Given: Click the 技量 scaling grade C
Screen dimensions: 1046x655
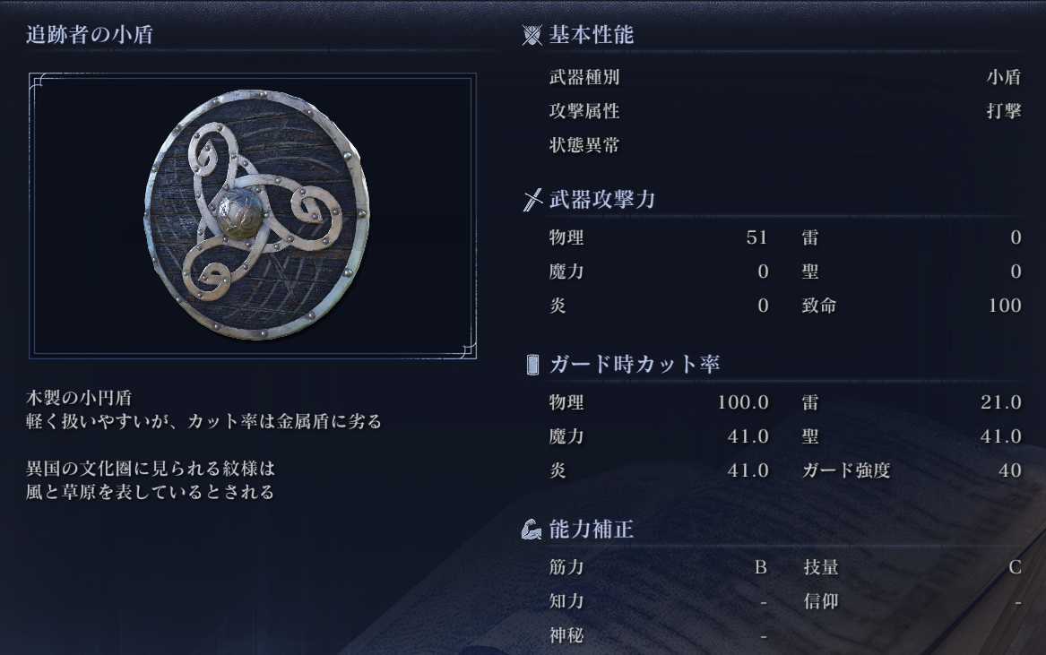Looking at the screenshot, I should [x=1015, y=567].
